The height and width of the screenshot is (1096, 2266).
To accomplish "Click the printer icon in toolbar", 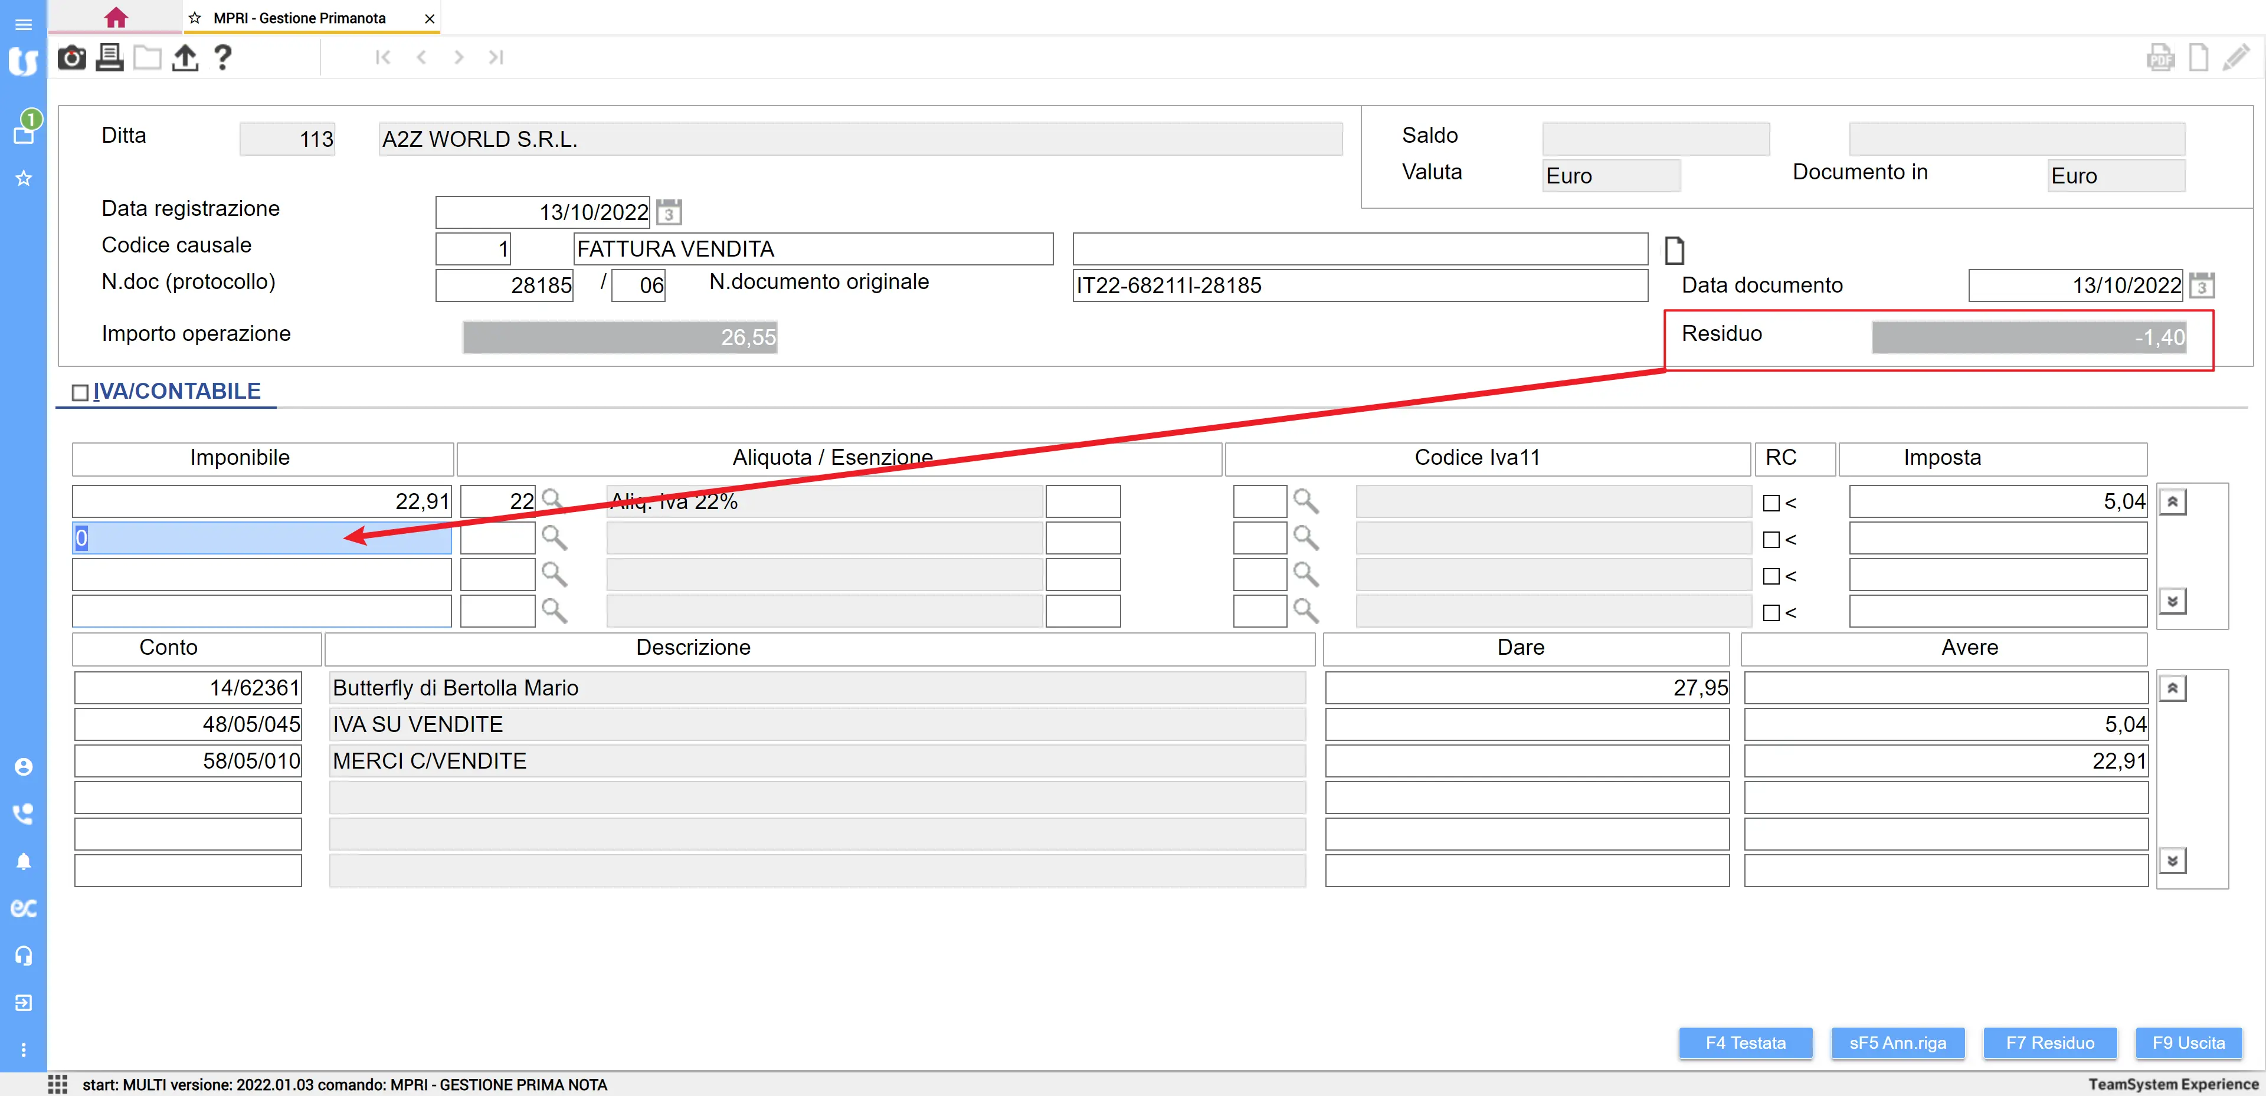I will point(109,58).
